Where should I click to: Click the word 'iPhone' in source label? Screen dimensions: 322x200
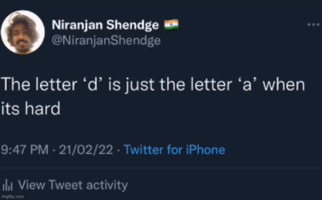tap(206, 150)
